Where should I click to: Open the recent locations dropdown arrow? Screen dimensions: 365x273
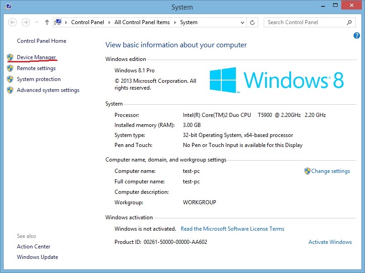36,22
